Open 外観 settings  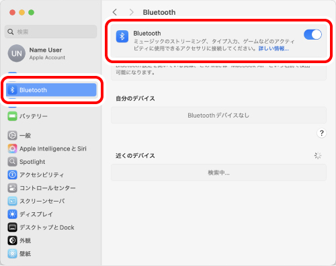(x=51, y=240)
